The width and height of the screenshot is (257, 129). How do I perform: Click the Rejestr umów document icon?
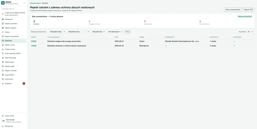(3, 45)
